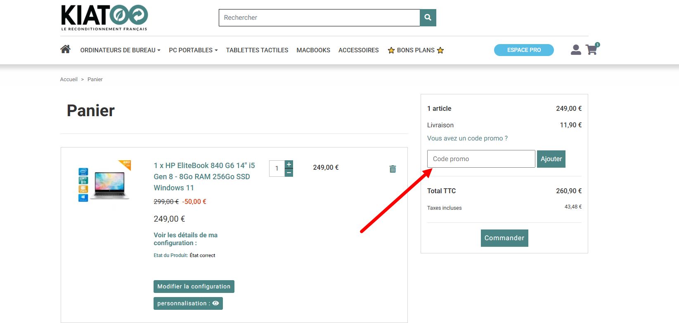Viewport: 679px width, 323px height.
Task: Open the user account icon
Action: click(x=576, y=50)
